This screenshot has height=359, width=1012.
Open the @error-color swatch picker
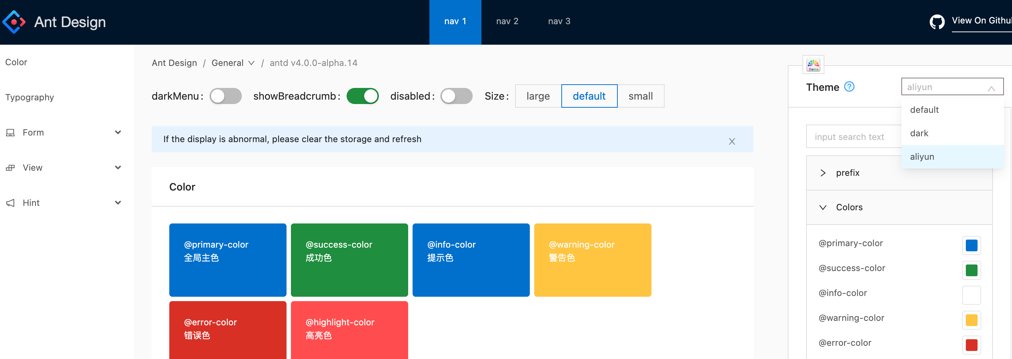click(971, 345)
